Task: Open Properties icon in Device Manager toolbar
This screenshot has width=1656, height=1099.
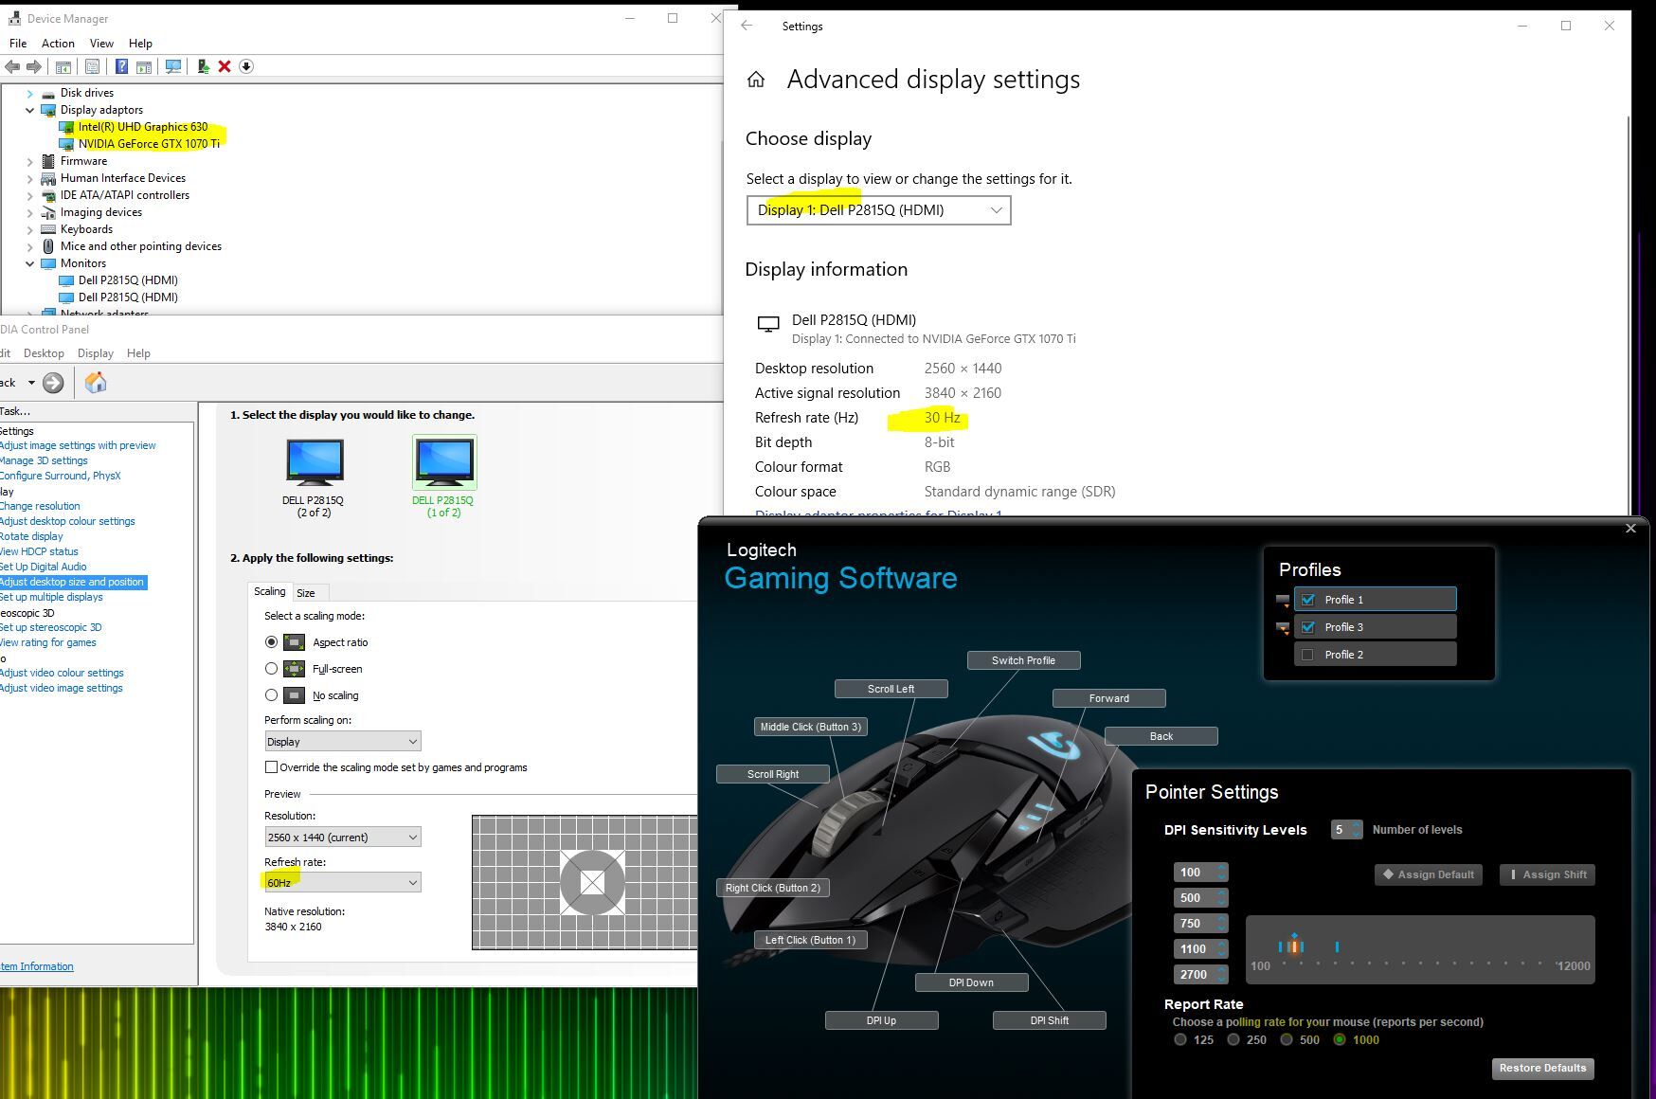Action: (92, 66)
